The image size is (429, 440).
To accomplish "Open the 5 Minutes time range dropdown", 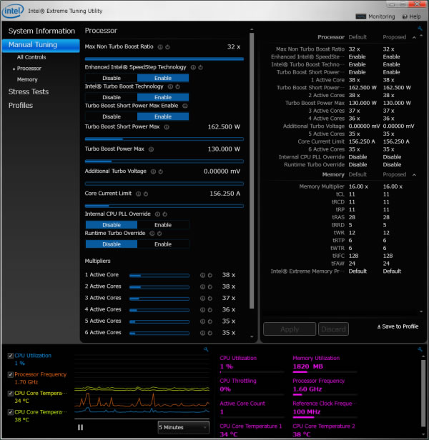I will (183, 427).
